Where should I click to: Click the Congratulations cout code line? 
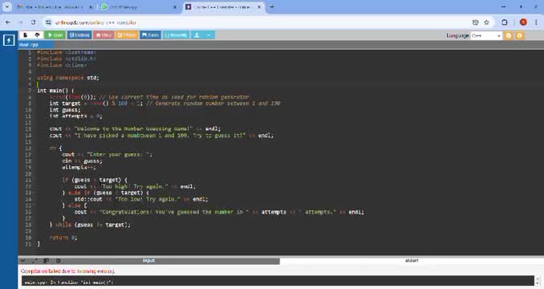click(x=219, y=212)
